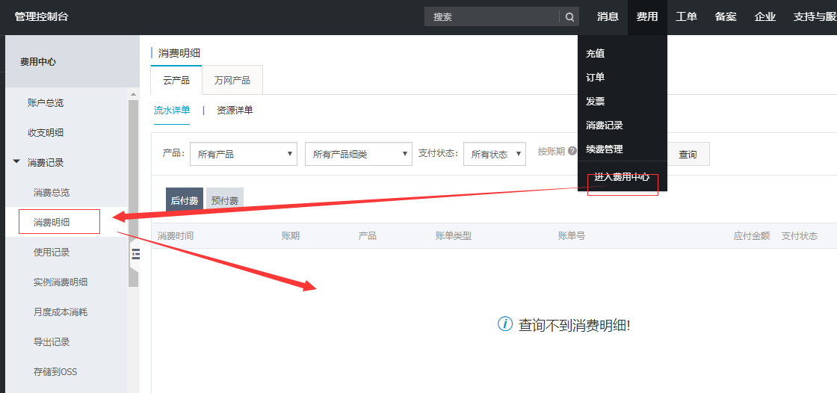Toggle to 预付费 billing mode
This screenshot has width=837, height=393.
pyautogui.click(x=225, y=201)
